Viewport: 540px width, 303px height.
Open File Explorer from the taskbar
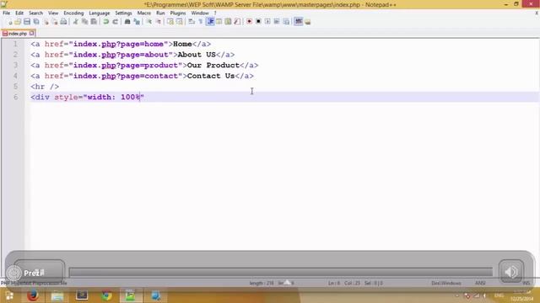tap(57, 295)
